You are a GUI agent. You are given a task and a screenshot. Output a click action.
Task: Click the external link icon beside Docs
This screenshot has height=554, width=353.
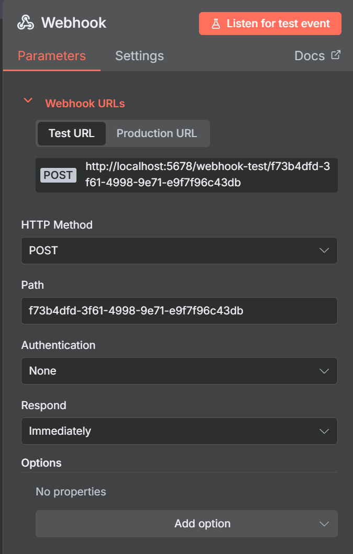[x=336, y=55]
